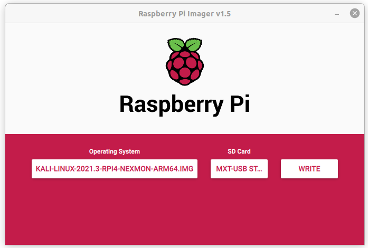Click the 'Operating System' label
368x248 pixels.
coord(115,151)
